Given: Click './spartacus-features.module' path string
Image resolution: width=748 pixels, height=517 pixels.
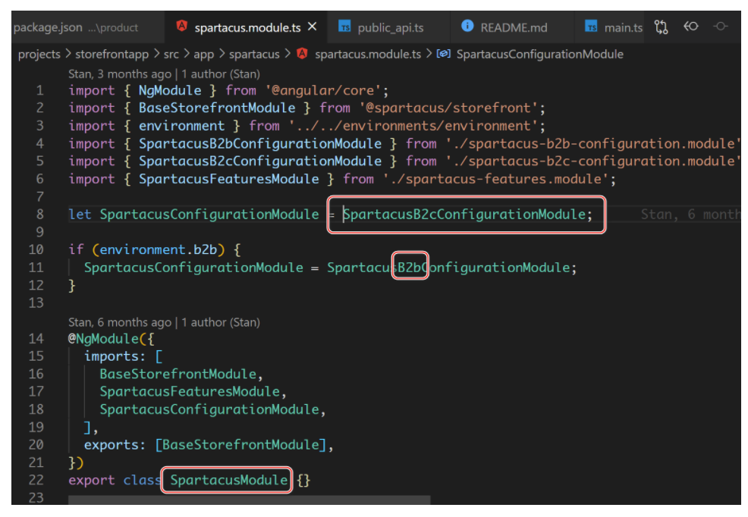Looking at the screenshot, I should (x=495, y=179).
